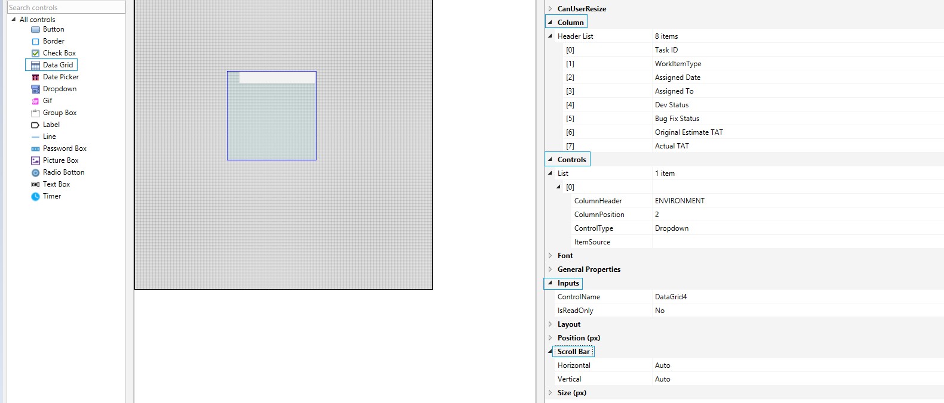Expand the CanUserResize property group

click(x=550, y=9)
